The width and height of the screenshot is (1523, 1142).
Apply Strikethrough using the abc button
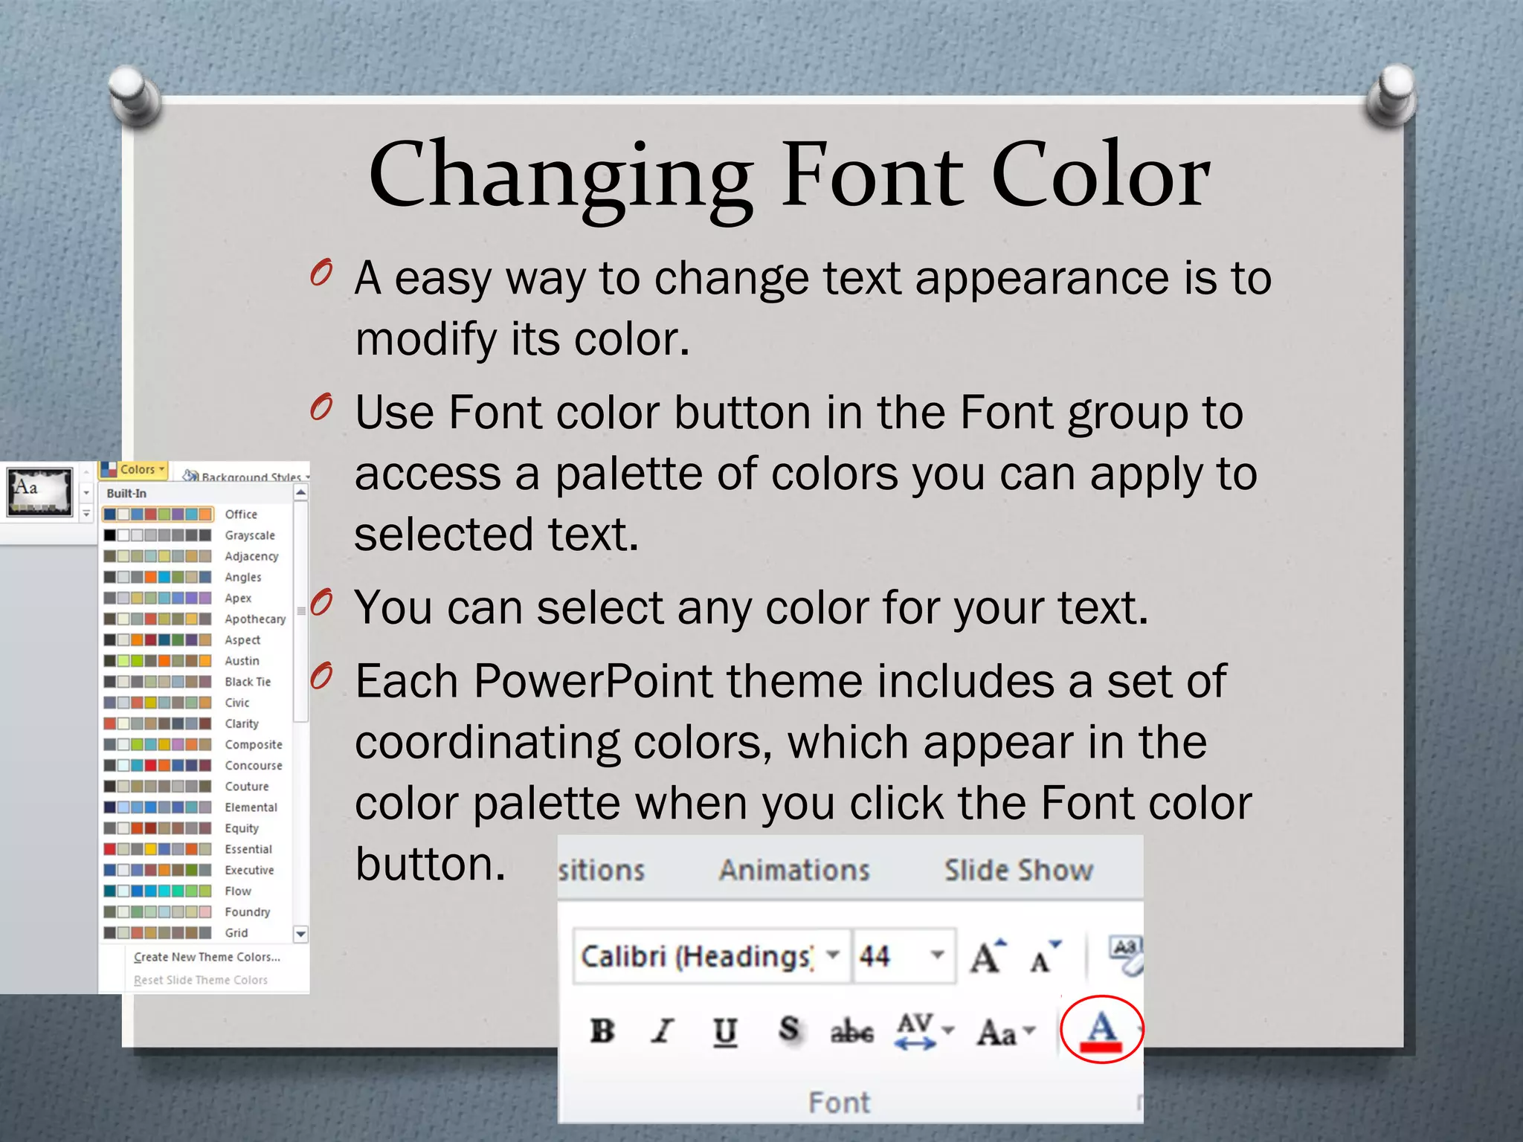click(851, 1031)
